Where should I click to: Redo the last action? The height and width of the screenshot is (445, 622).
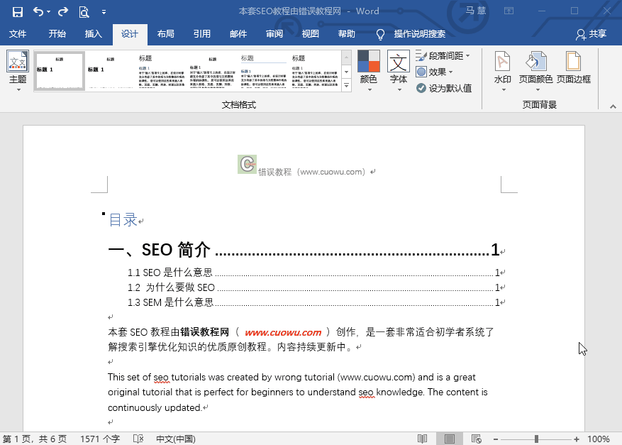tap(63, 11)
